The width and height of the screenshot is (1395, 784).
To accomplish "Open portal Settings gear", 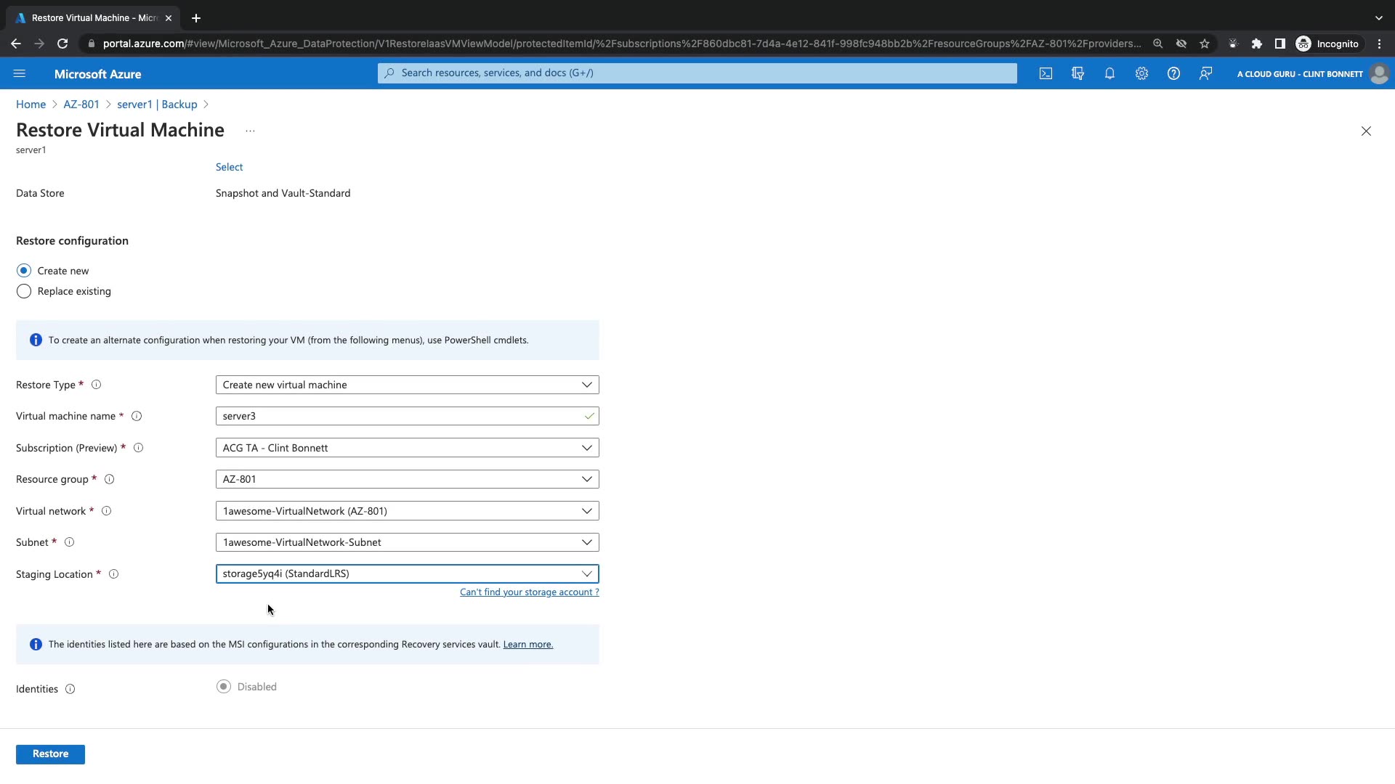I will [1141, 73].
